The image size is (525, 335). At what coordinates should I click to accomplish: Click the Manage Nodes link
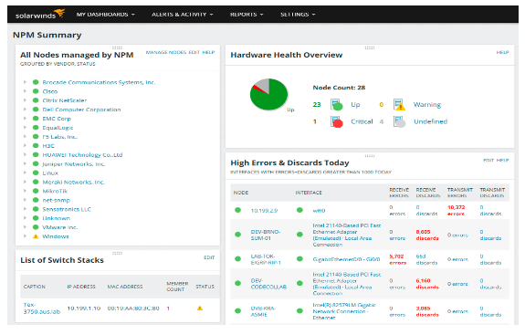(166, 52)
